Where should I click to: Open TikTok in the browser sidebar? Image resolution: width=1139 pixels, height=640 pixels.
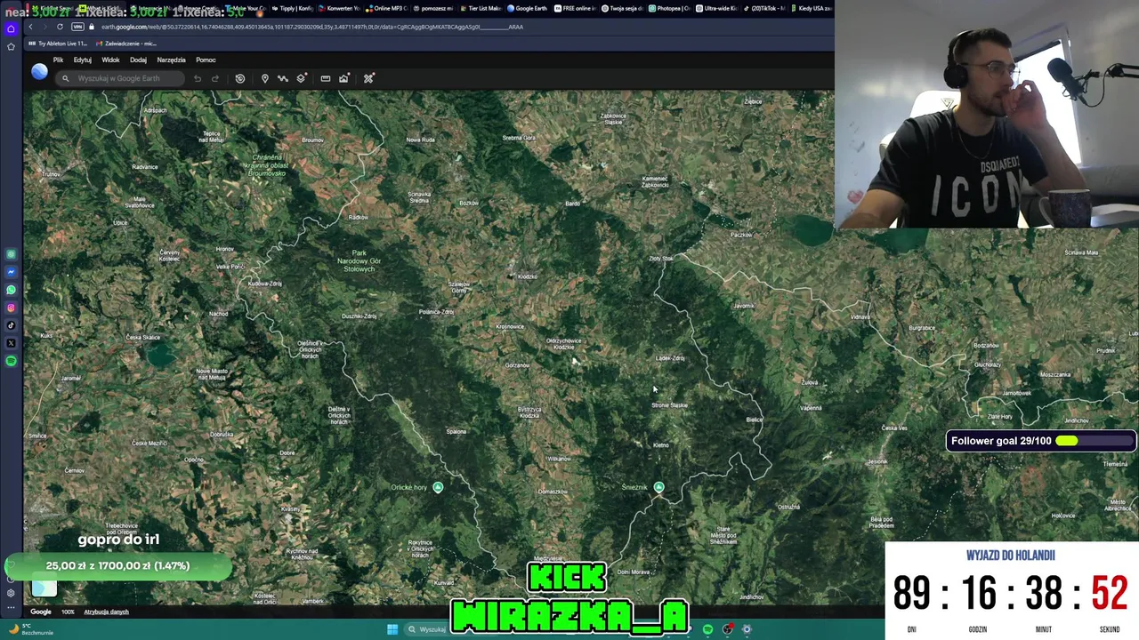pos(11,325)
